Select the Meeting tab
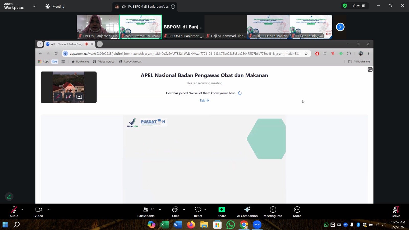The height and width of the screenshot is (230, 409). click(55, 7)
